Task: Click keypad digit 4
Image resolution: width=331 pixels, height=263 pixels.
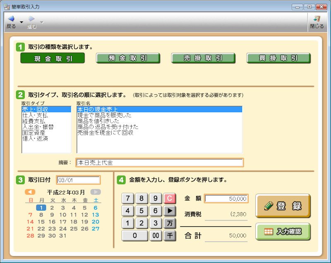Action: coord(128,211)
